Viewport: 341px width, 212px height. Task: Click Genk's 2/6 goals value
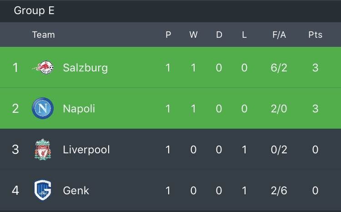coord(279,191)
